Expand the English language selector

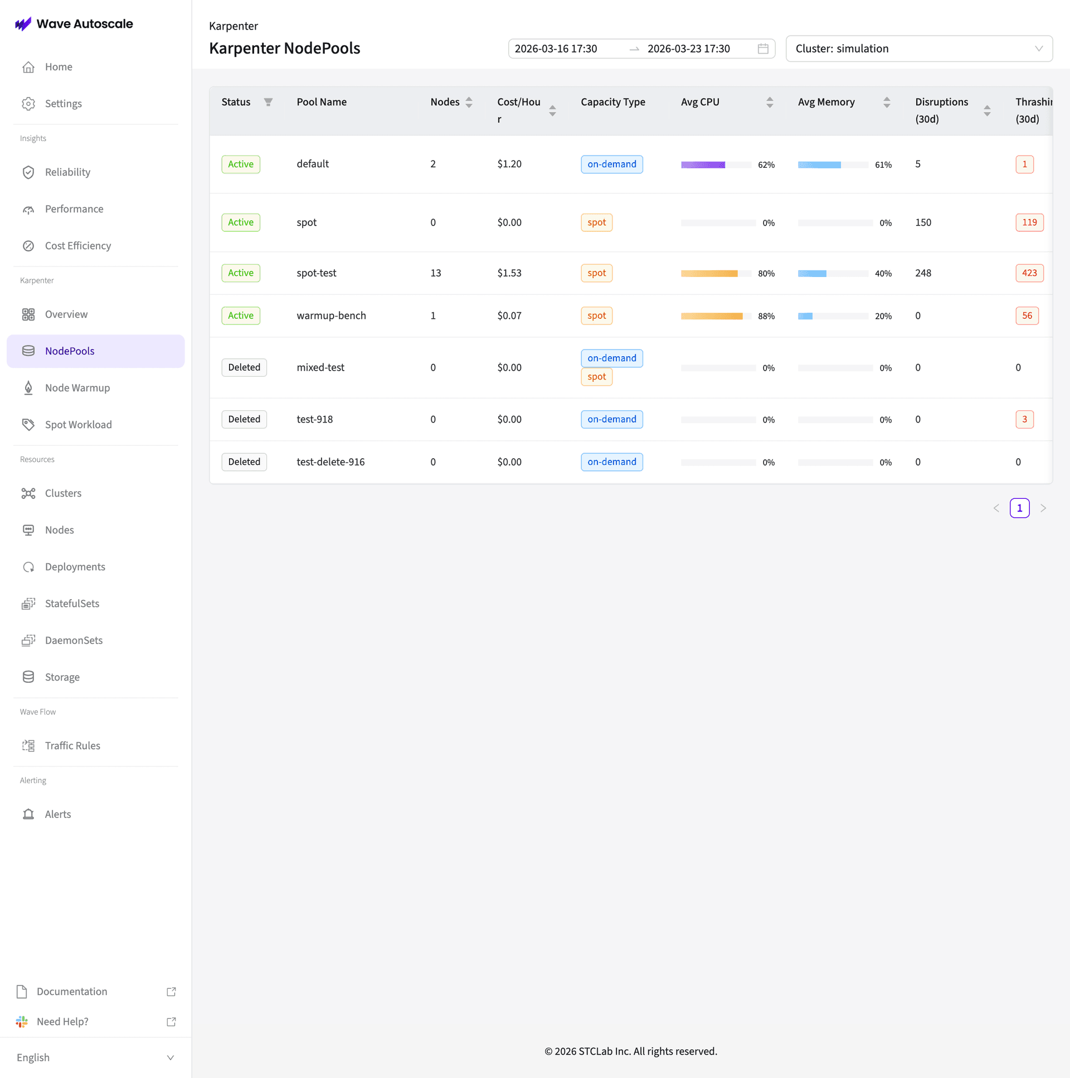[95, 1057]
